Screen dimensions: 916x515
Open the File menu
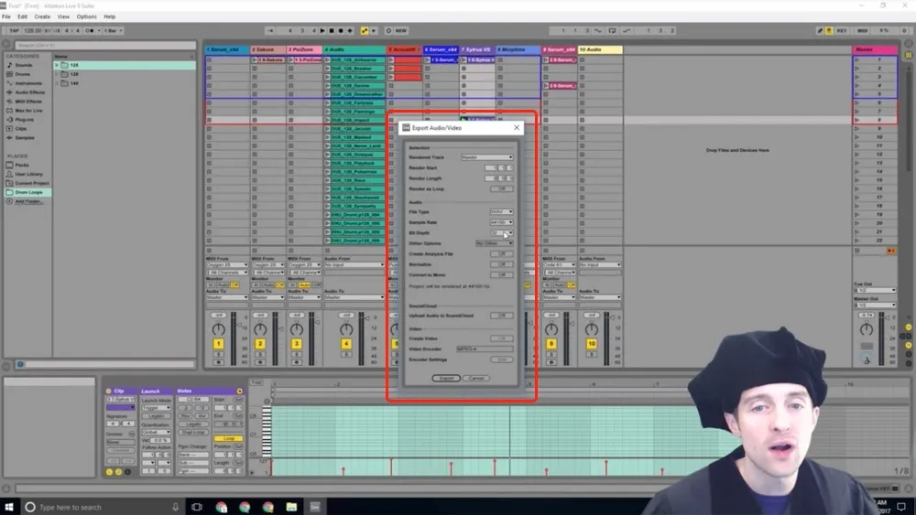click(x=6, y=16)
